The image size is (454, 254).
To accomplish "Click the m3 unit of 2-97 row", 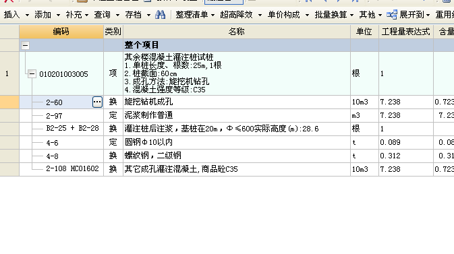I will click(x=364, y=115).
